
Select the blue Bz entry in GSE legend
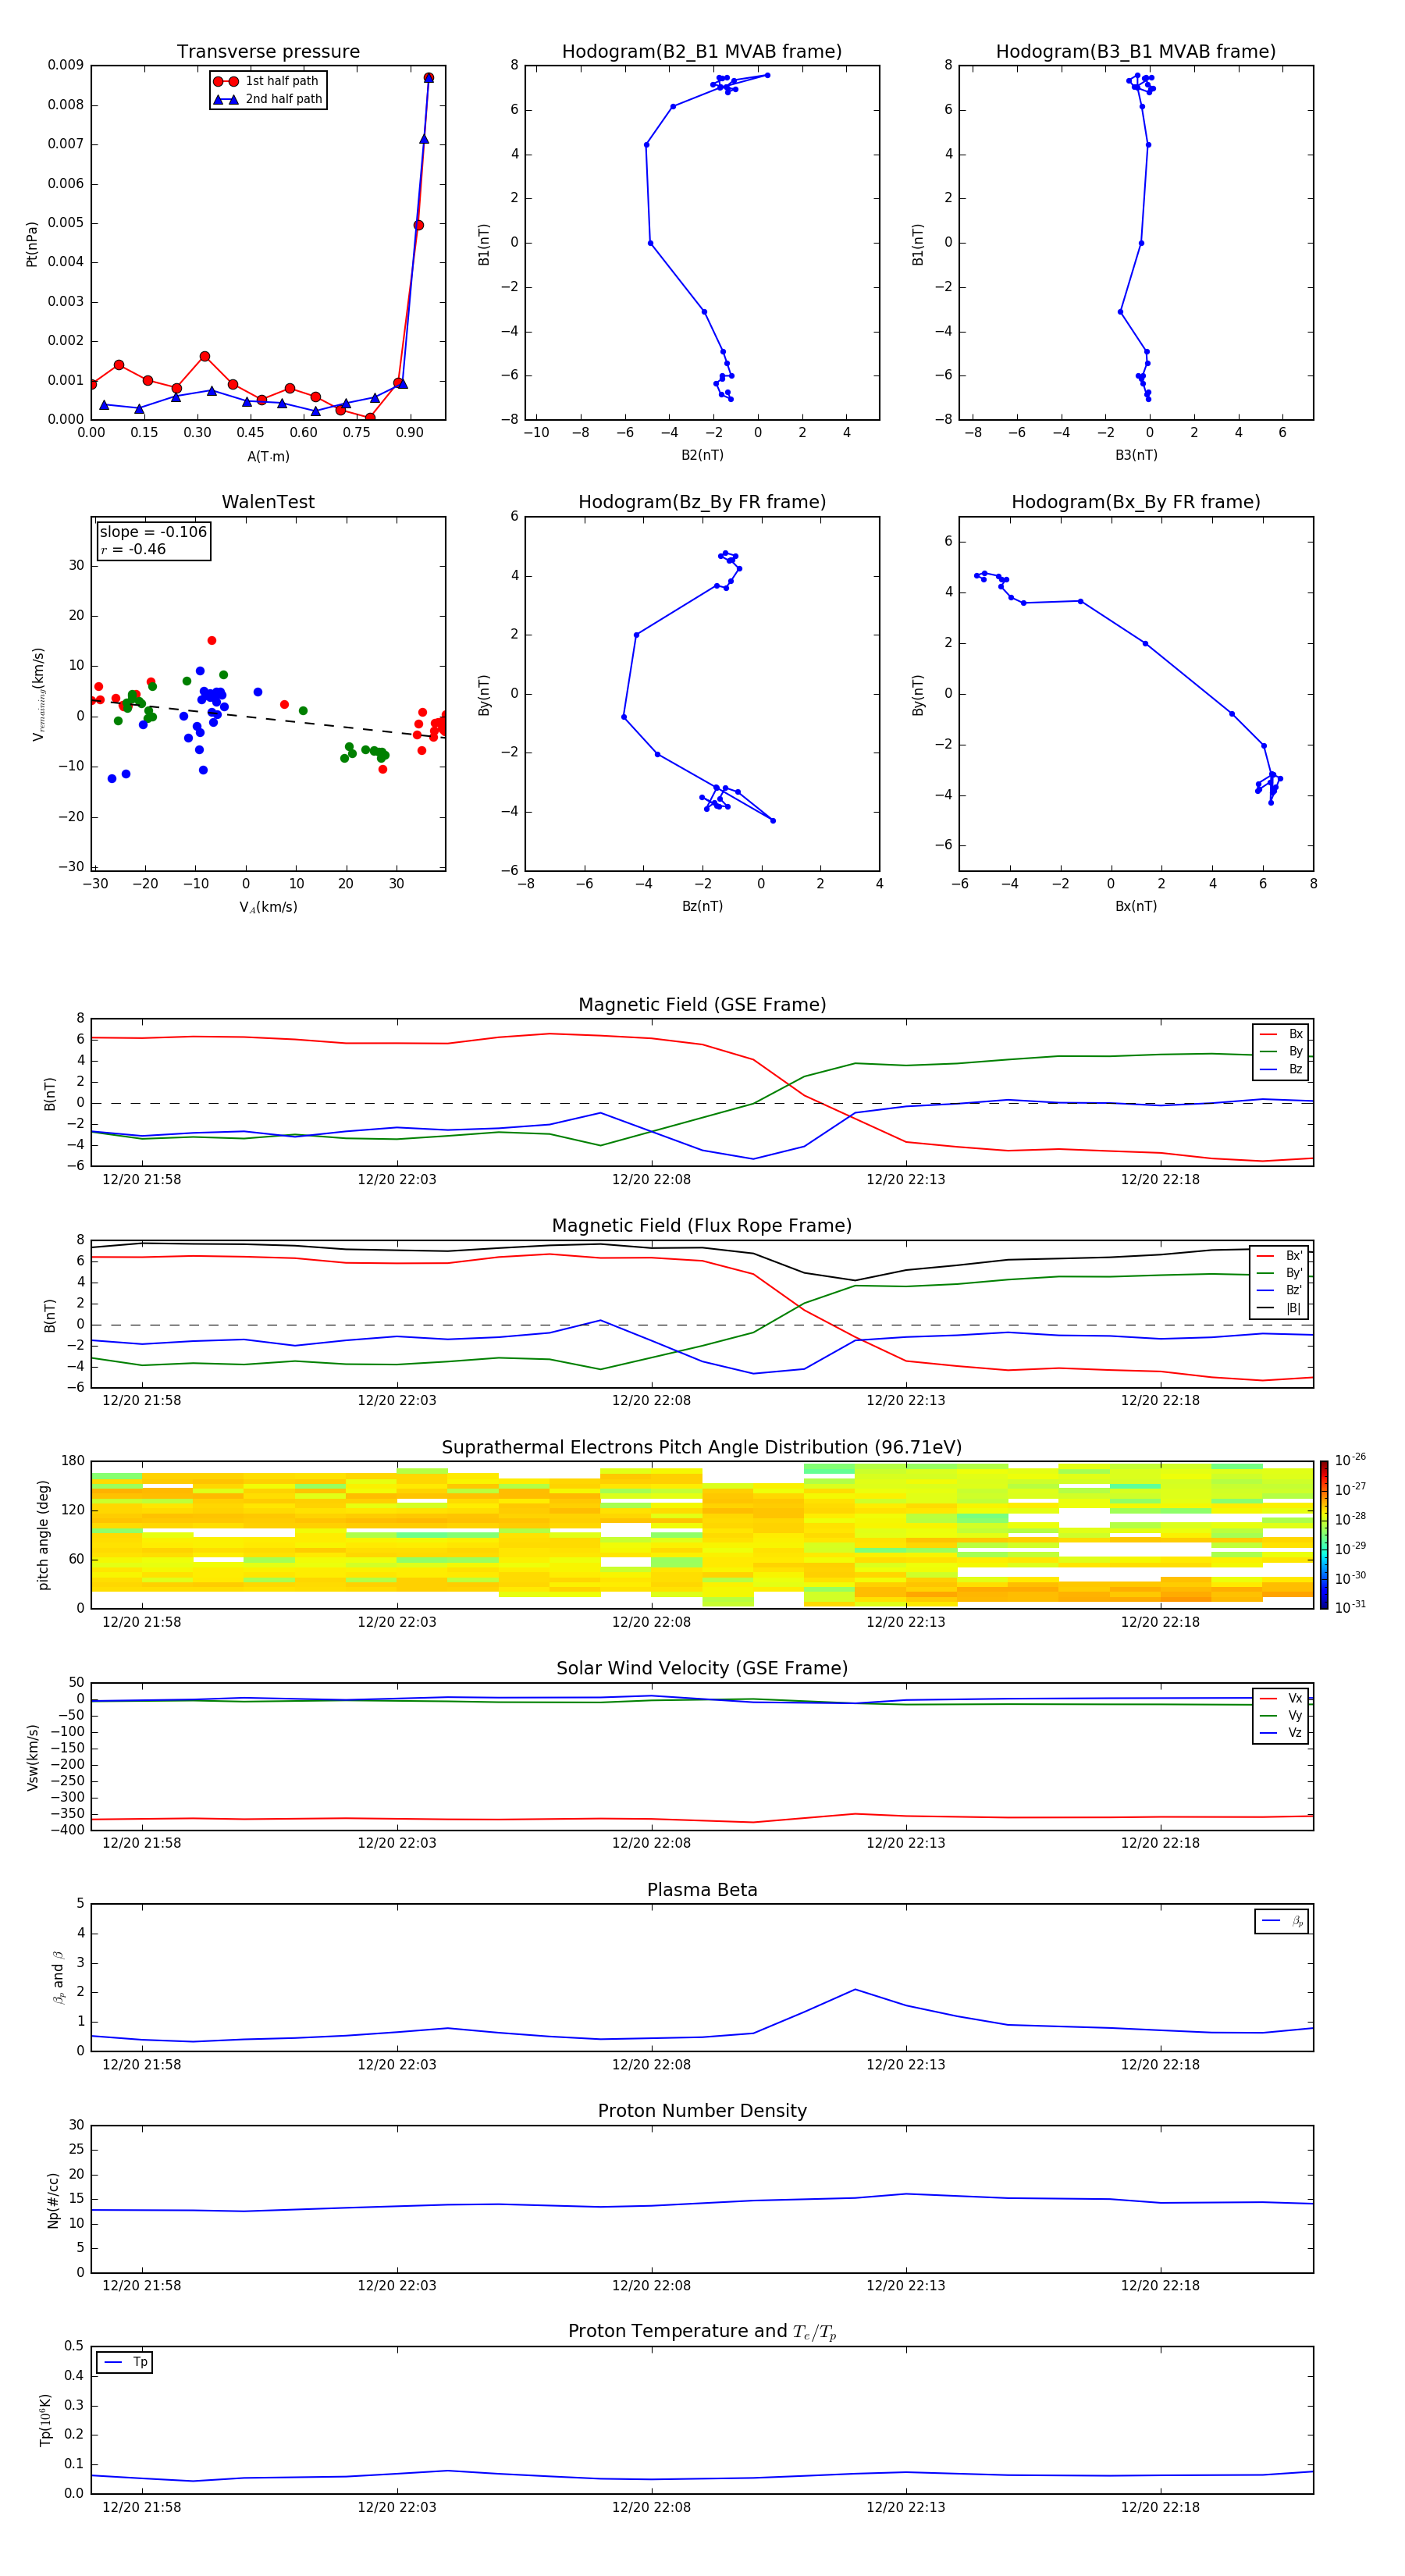pyautogui.click(x=1281, y=1070)
